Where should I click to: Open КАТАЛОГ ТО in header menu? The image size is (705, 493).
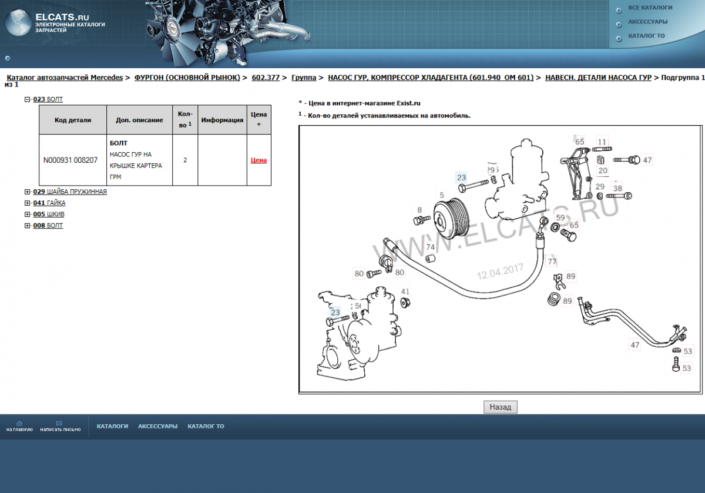646,36
